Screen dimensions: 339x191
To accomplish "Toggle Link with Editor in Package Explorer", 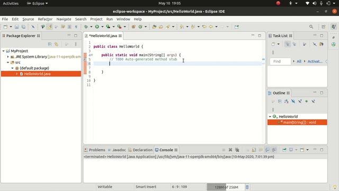I will (57, 44).
